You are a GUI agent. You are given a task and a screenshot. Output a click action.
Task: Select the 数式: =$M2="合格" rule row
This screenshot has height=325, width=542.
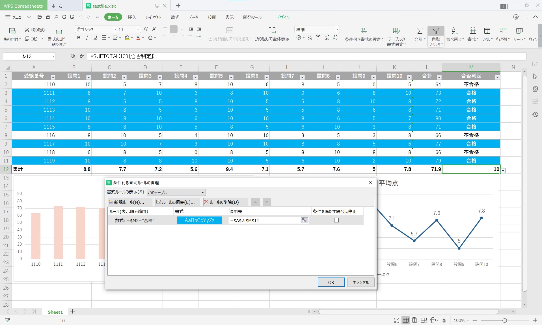tap(236, 220)
